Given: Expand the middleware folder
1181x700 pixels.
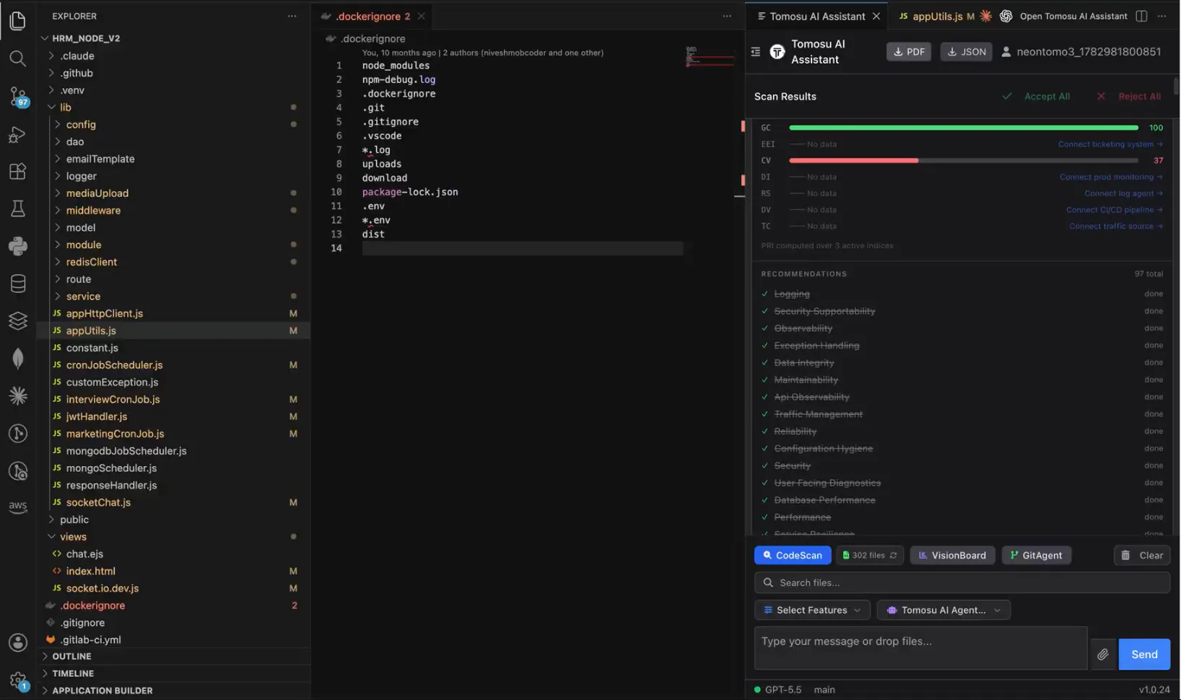Looking at the screenshot, I should coord(58,211).
